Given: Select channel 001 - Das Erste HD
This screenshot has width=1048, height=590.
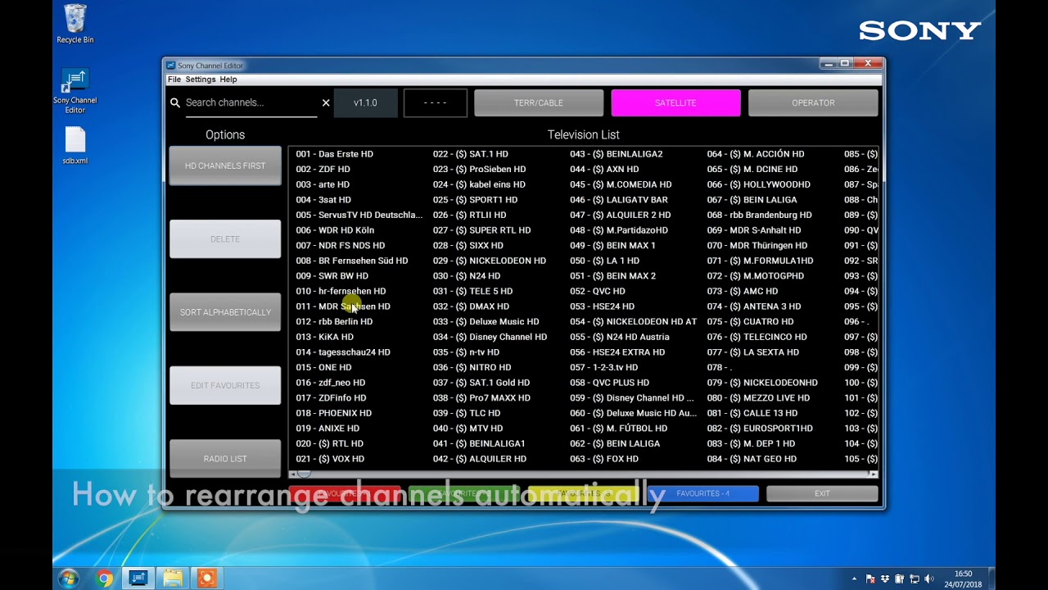Looking at the screenshot, I should [334, 154].
